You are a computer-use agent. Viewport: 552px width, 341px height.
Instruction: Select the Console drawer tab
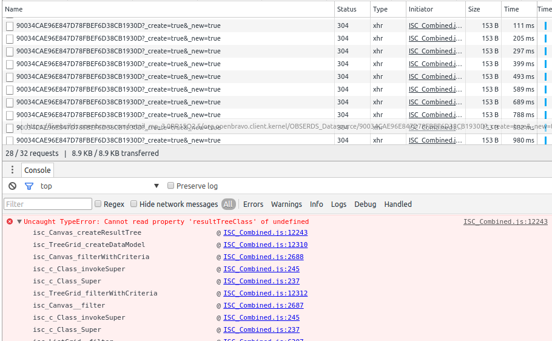38,170
